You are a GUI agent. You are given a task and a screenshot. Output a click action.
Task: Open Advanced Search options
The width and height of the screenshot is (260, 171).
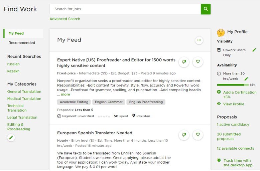(x=65, y=19)
